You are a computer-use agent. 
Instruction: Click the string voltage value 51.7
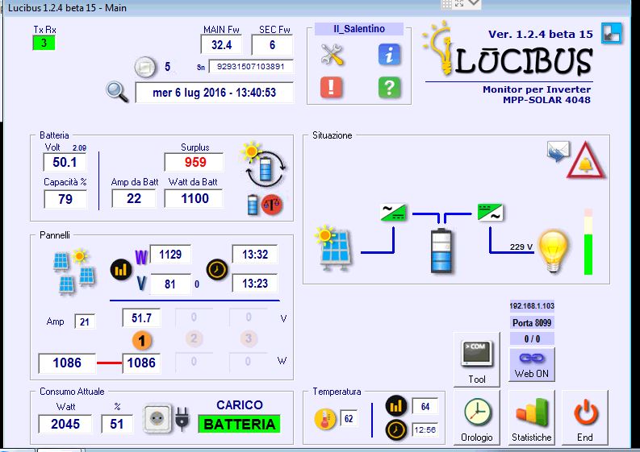(141, 318)
